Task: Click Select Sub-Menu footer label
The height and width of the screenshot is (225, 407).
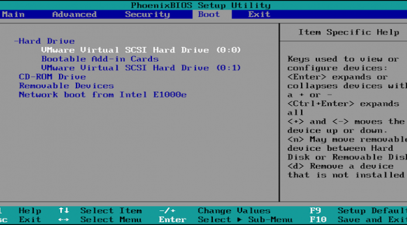Action: [x=245, y=220]
